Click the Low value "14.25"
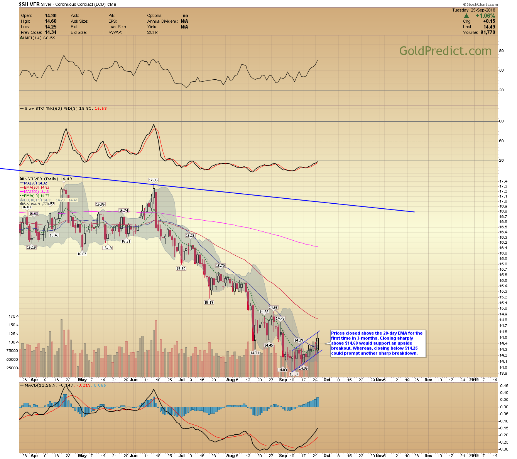This screenshot has width=517, height=459. click(51, 27)
